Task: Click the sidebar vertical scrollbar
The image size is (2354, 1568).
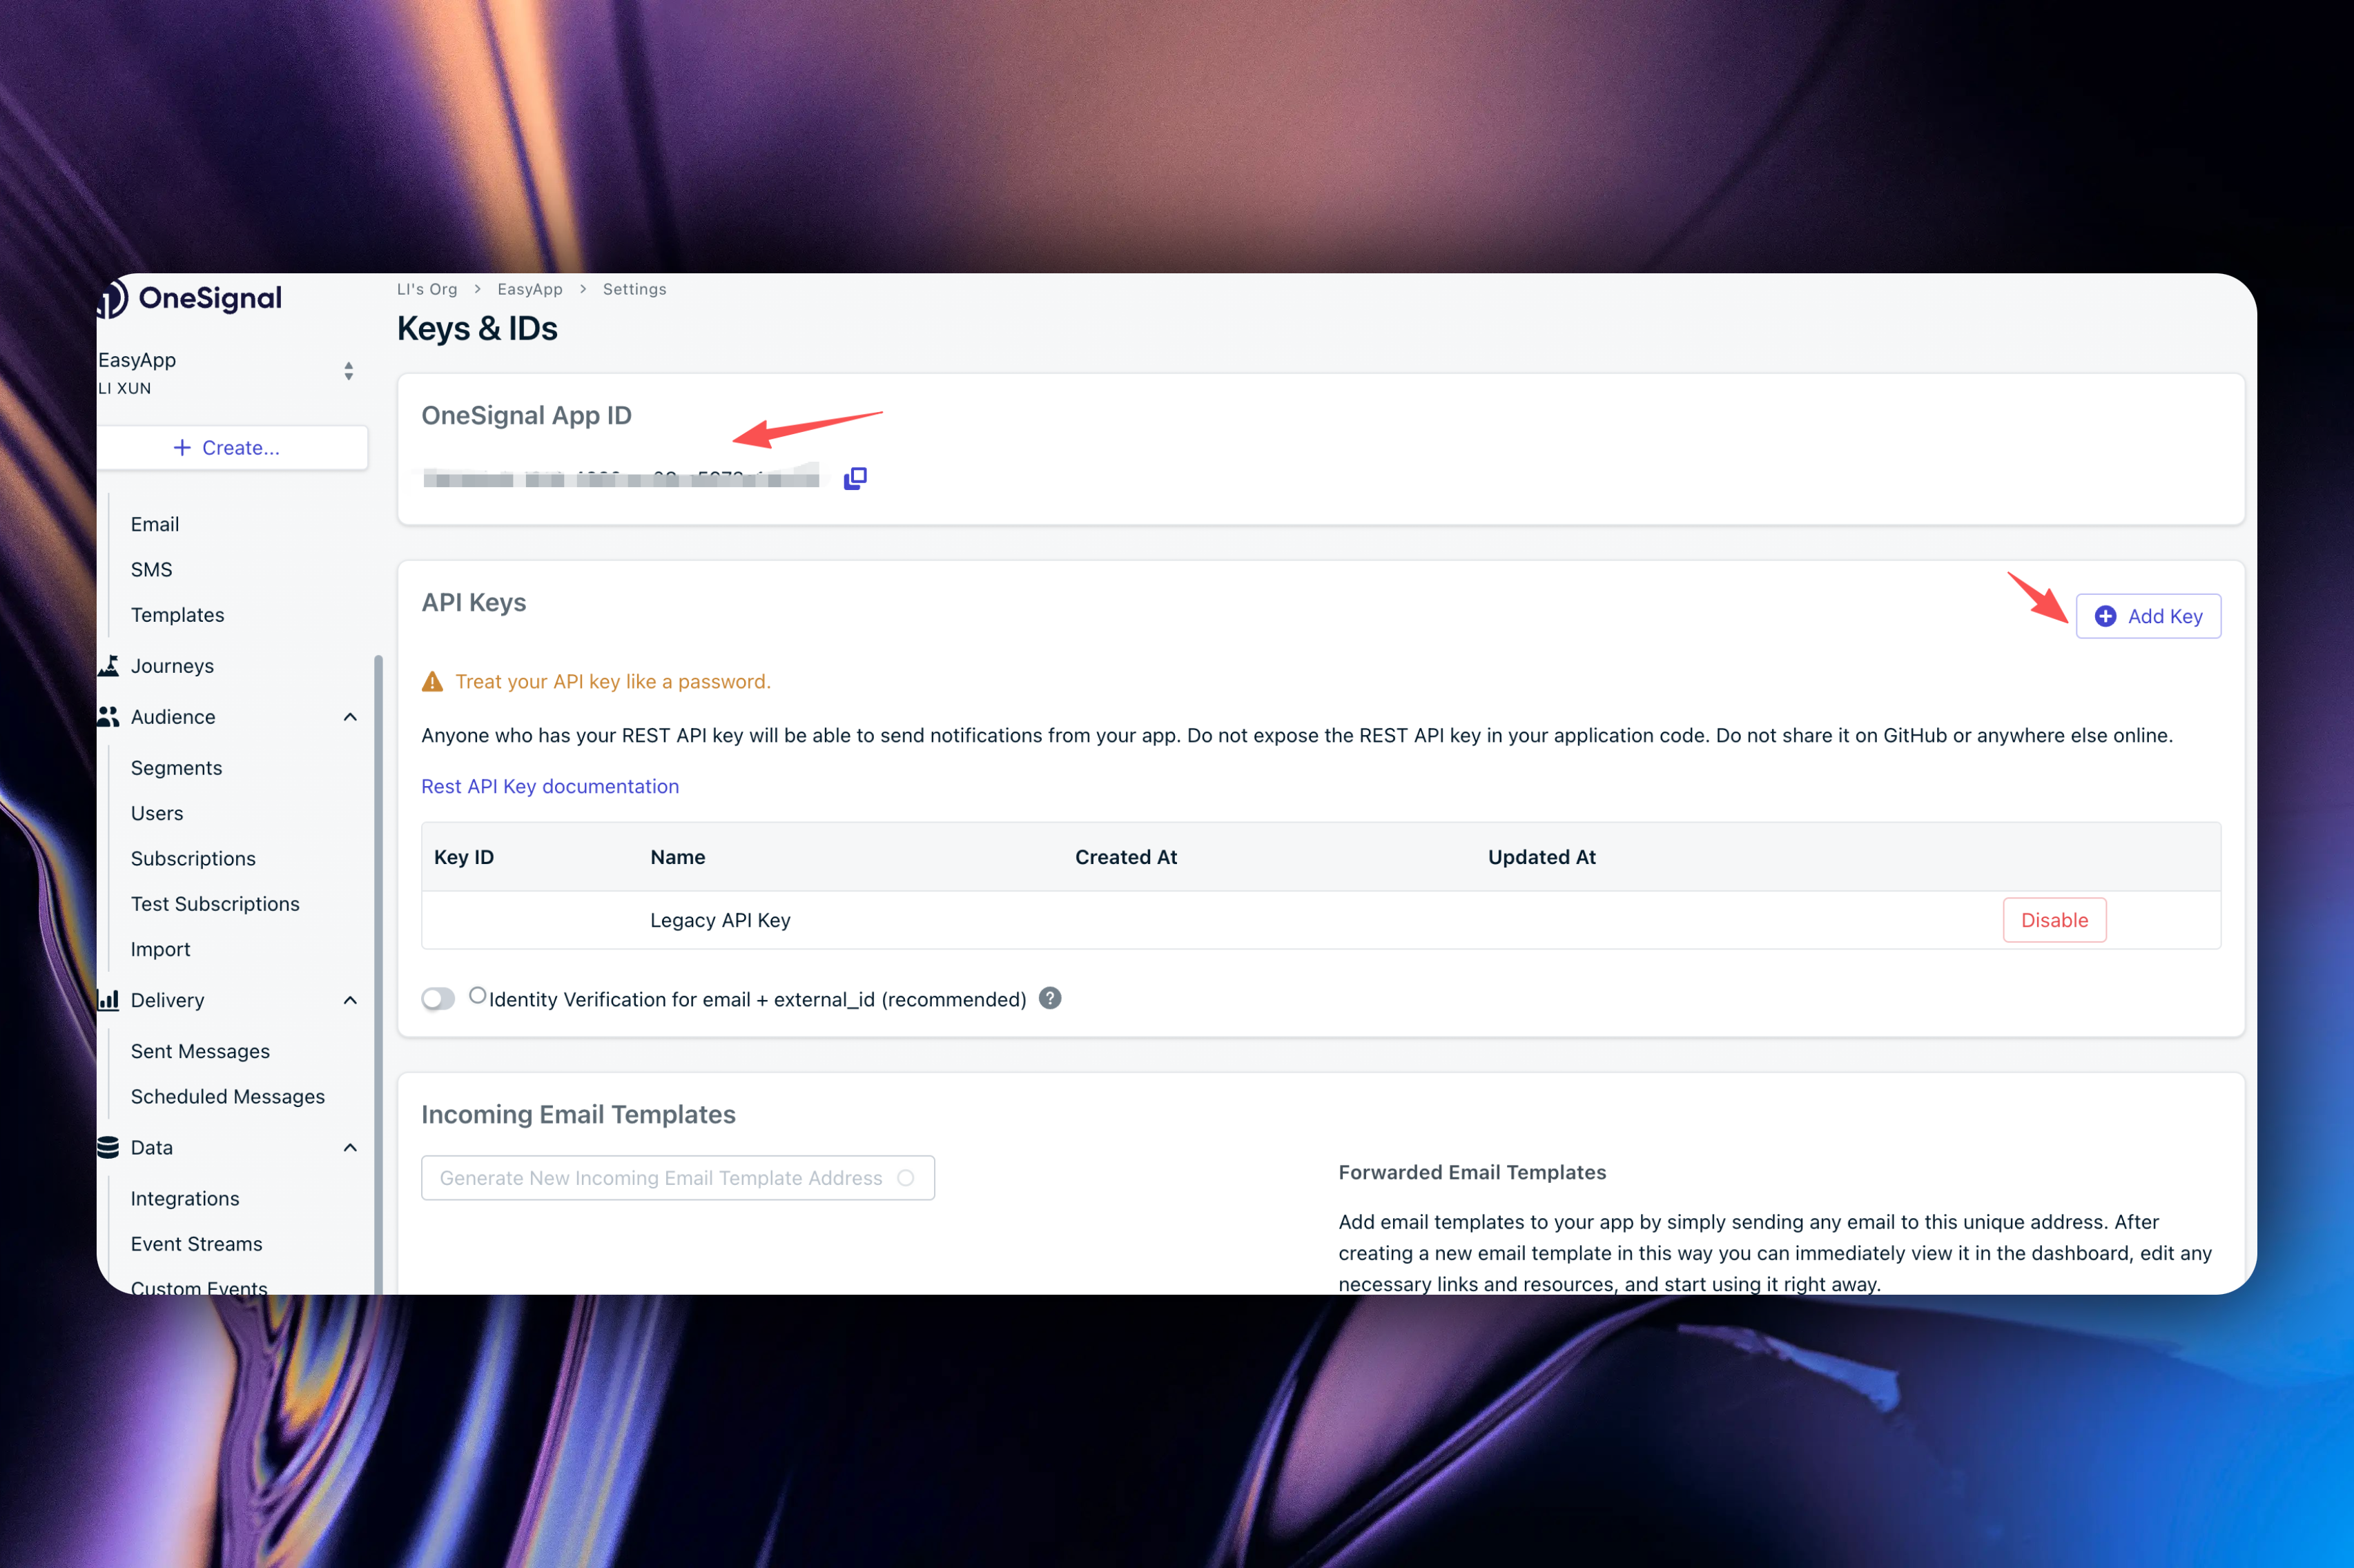Action: click(x=378, y=975)
